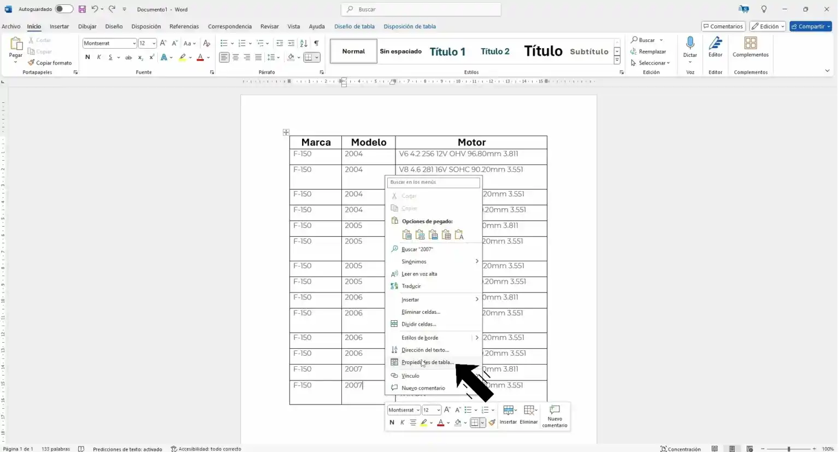Click Reemplazar in Edición group
The height and width of the screenshot is (452, 839).
click(x=648, y=51)
